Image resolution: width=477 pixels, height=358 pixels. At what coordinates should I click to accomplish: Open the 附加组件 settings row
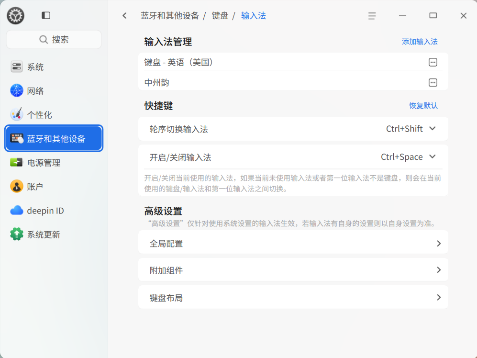point(293,270)
